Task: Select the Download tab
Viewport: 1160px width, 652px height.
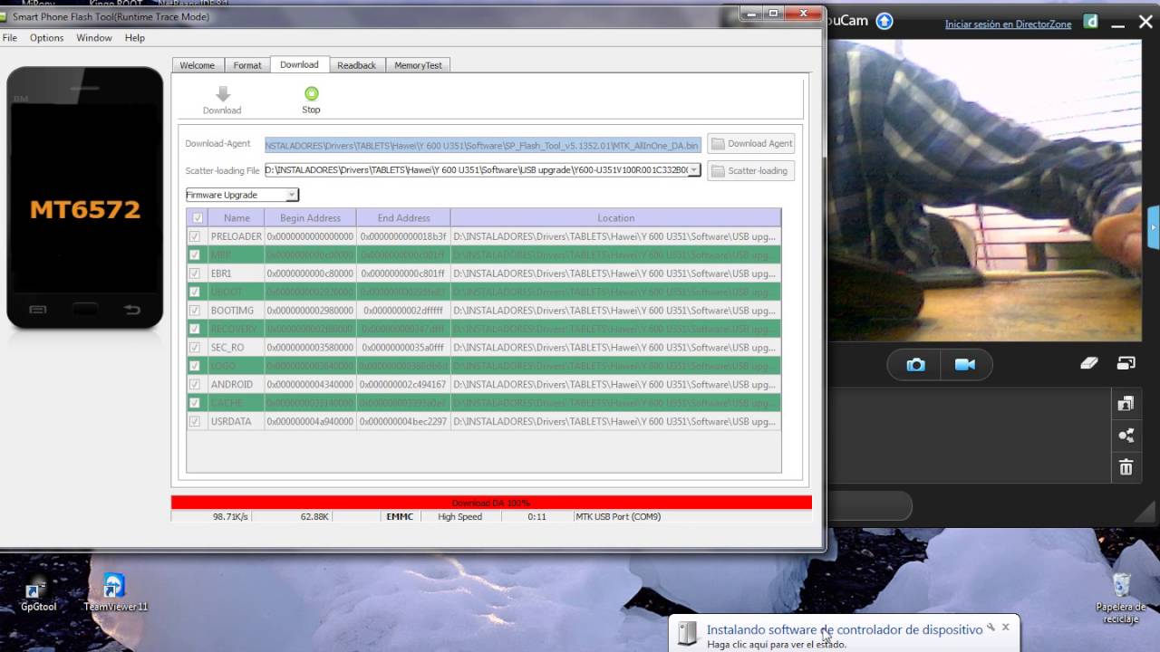Action: [299, 64]
